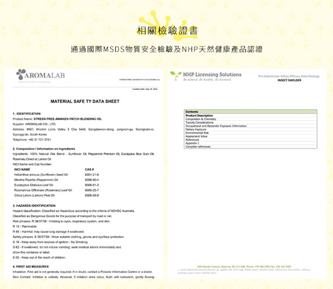Image resolution: width=333 pixels, height=289 pixels.
Task: Click the CAS number 8001-21-6
Action: 92,175
